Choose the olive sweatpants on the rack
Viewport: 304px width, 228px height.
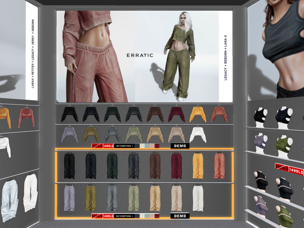point(91,198)
